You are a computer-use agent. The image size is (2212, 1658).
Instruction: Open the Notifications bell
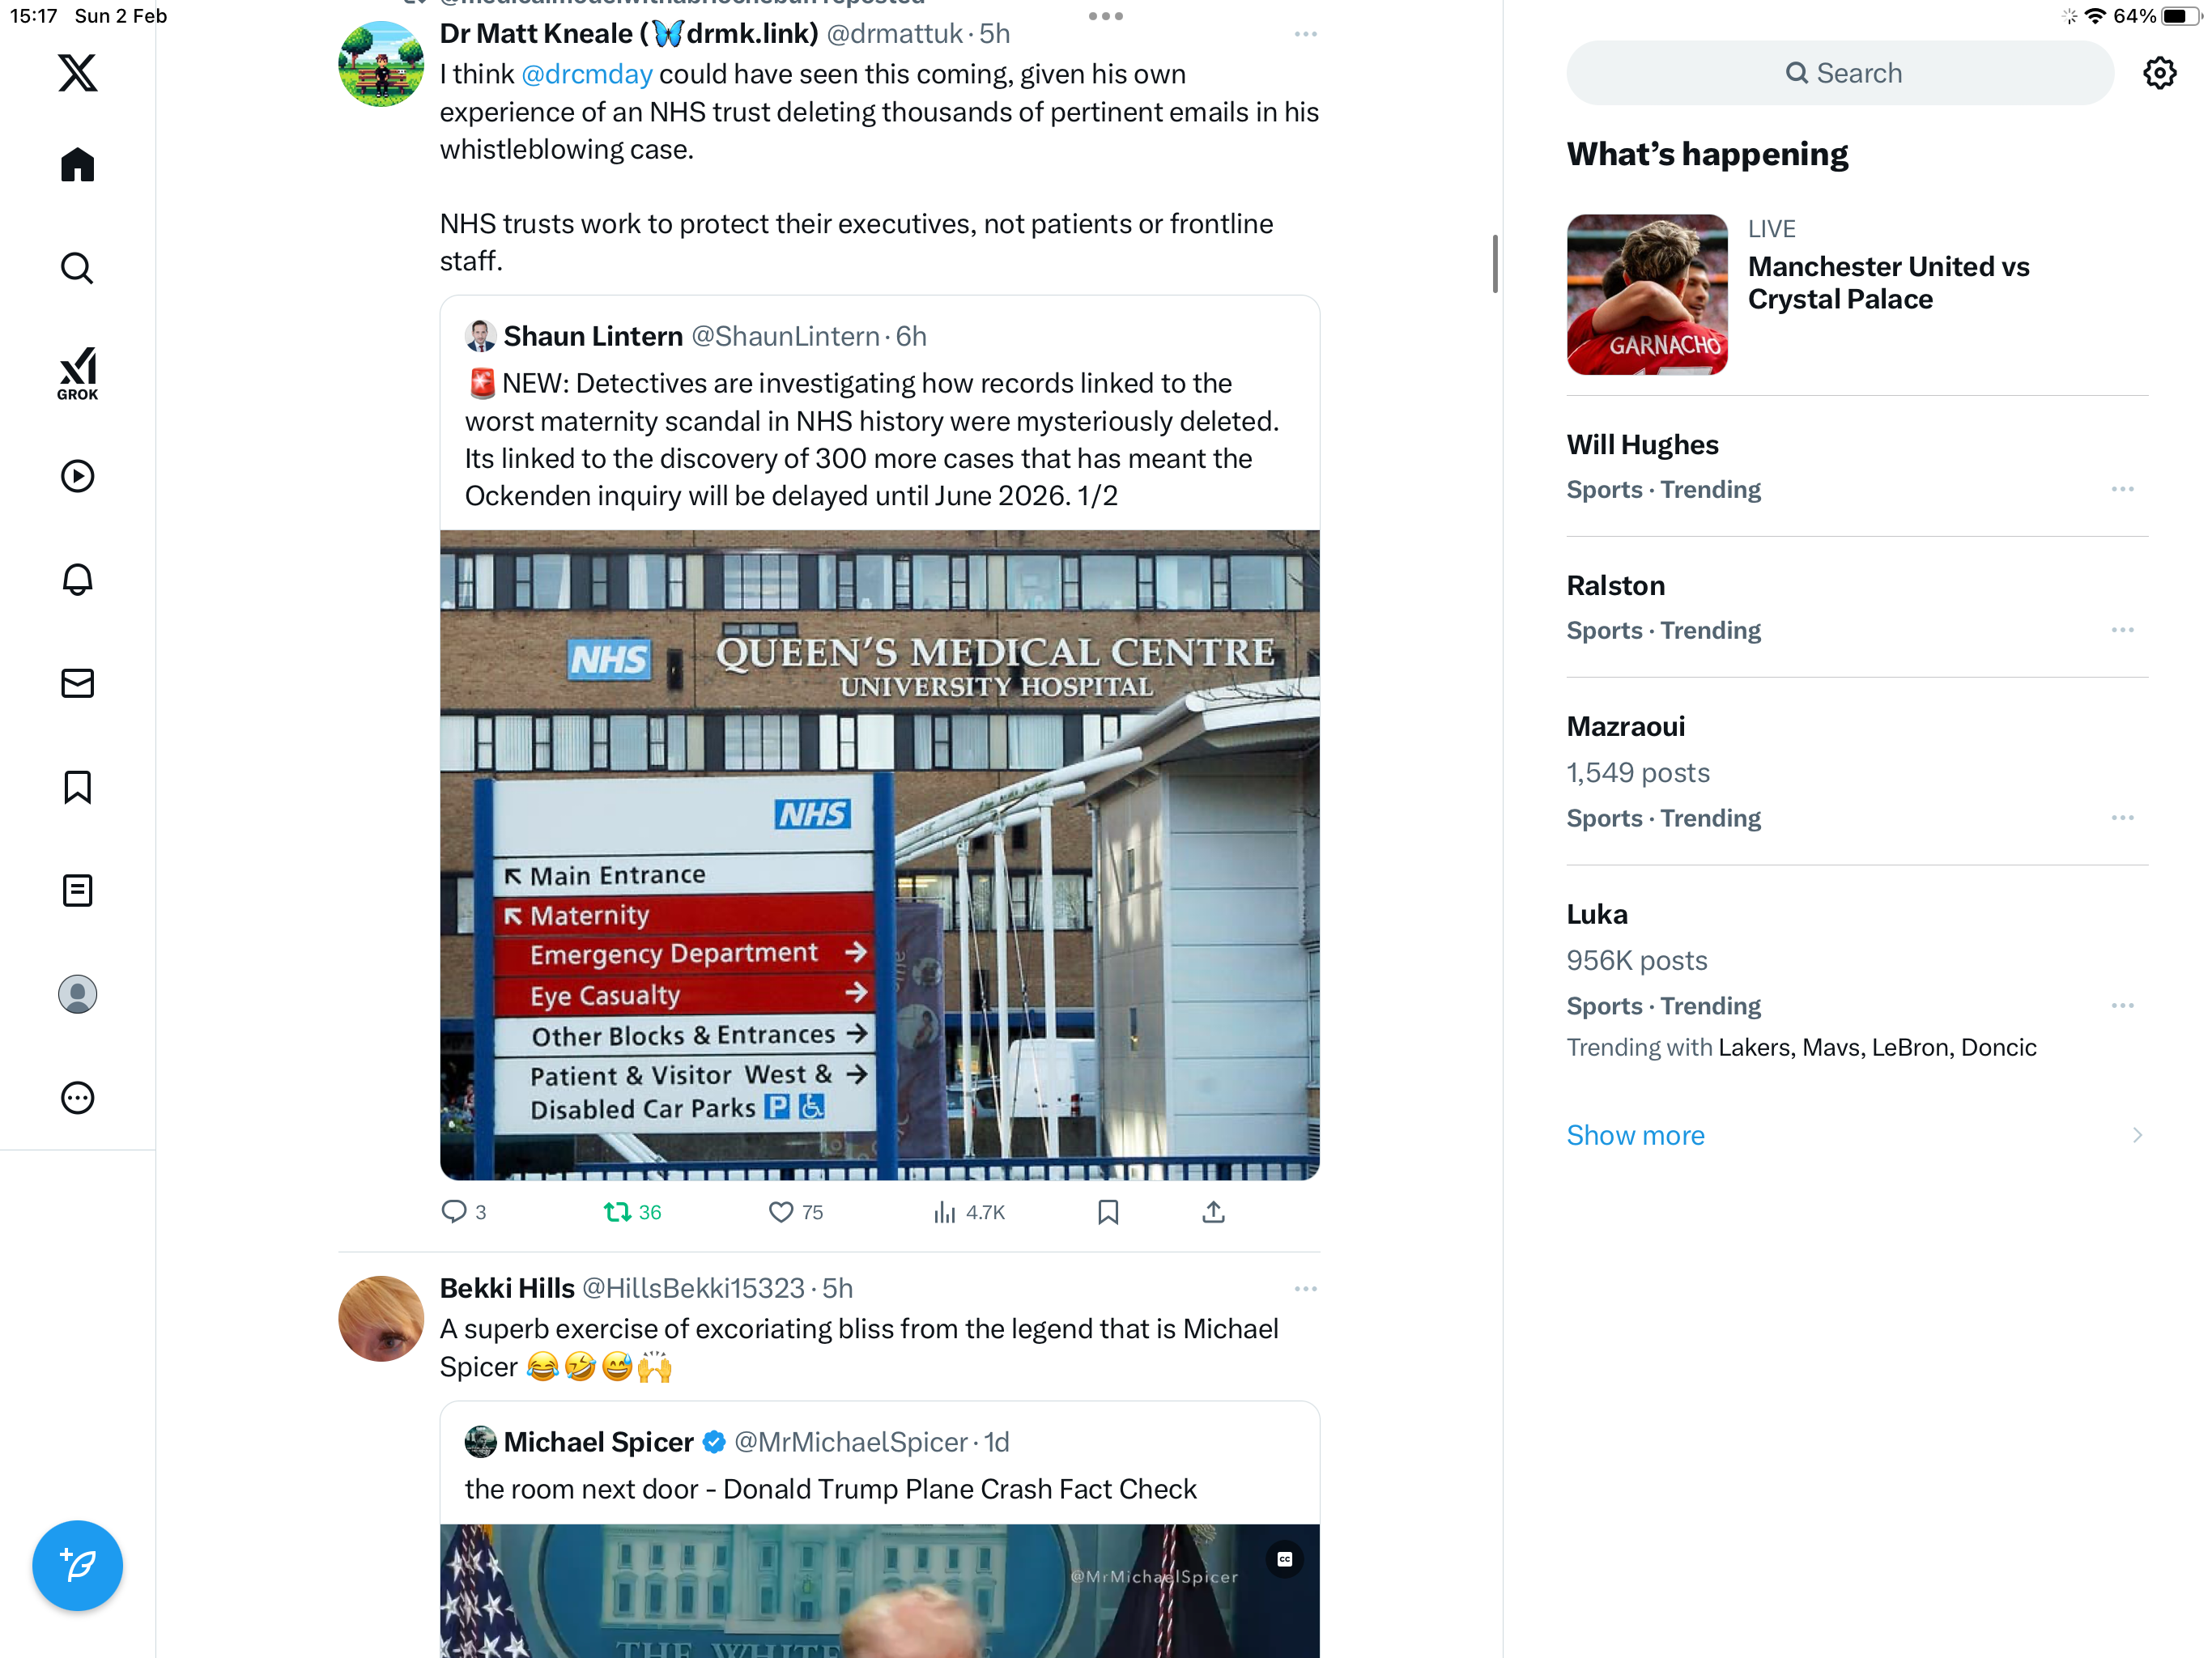point(77,580)
